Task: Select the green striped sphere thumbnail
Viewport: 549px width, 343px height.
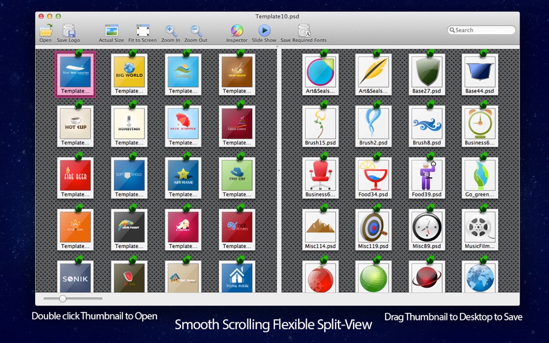Action: click(373, 277)
